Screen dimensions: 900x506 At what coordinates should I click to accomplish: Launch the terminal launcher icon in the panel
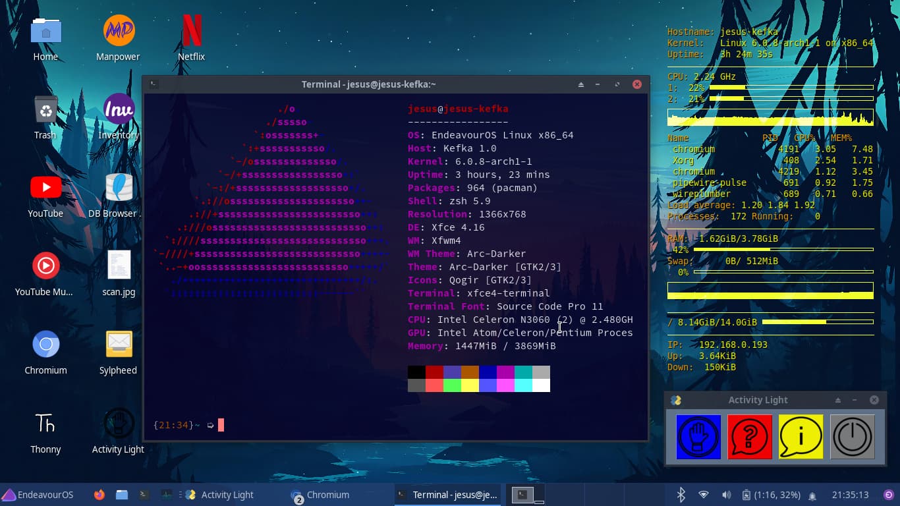coord(144,495)
